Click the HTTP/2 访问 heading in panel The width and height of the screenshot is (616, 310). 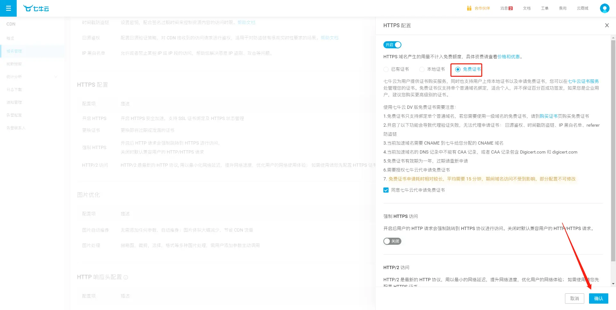click(x=396, y=267)
